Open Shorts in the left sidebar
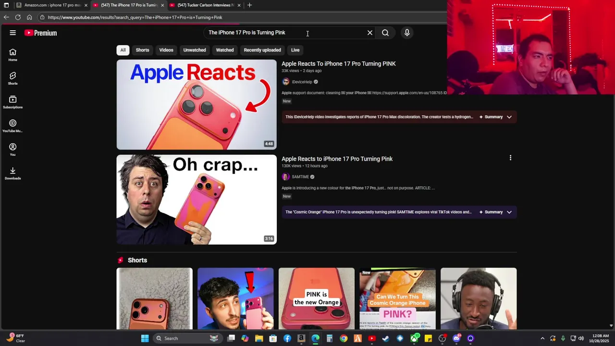 click(x=13, y=78)
